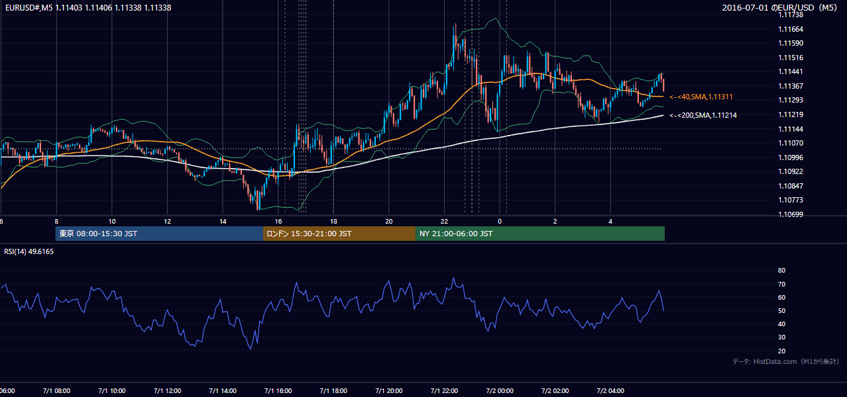This screenshot has width=847, height=397.
Task: Click the 7/1 20:00 time axis label
Action: [389, 390]
